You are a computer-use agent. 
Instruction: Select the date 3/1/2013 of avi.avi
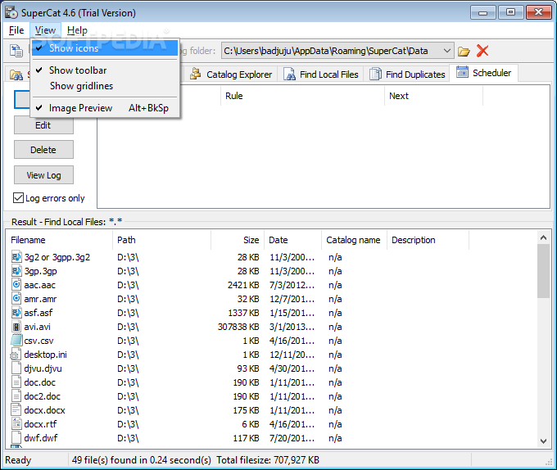(x=292, y=327)
